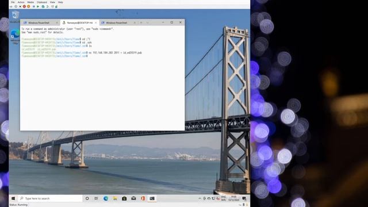Open Task View from the taskbar
The image size is (368, 207).
coord(96,198)
